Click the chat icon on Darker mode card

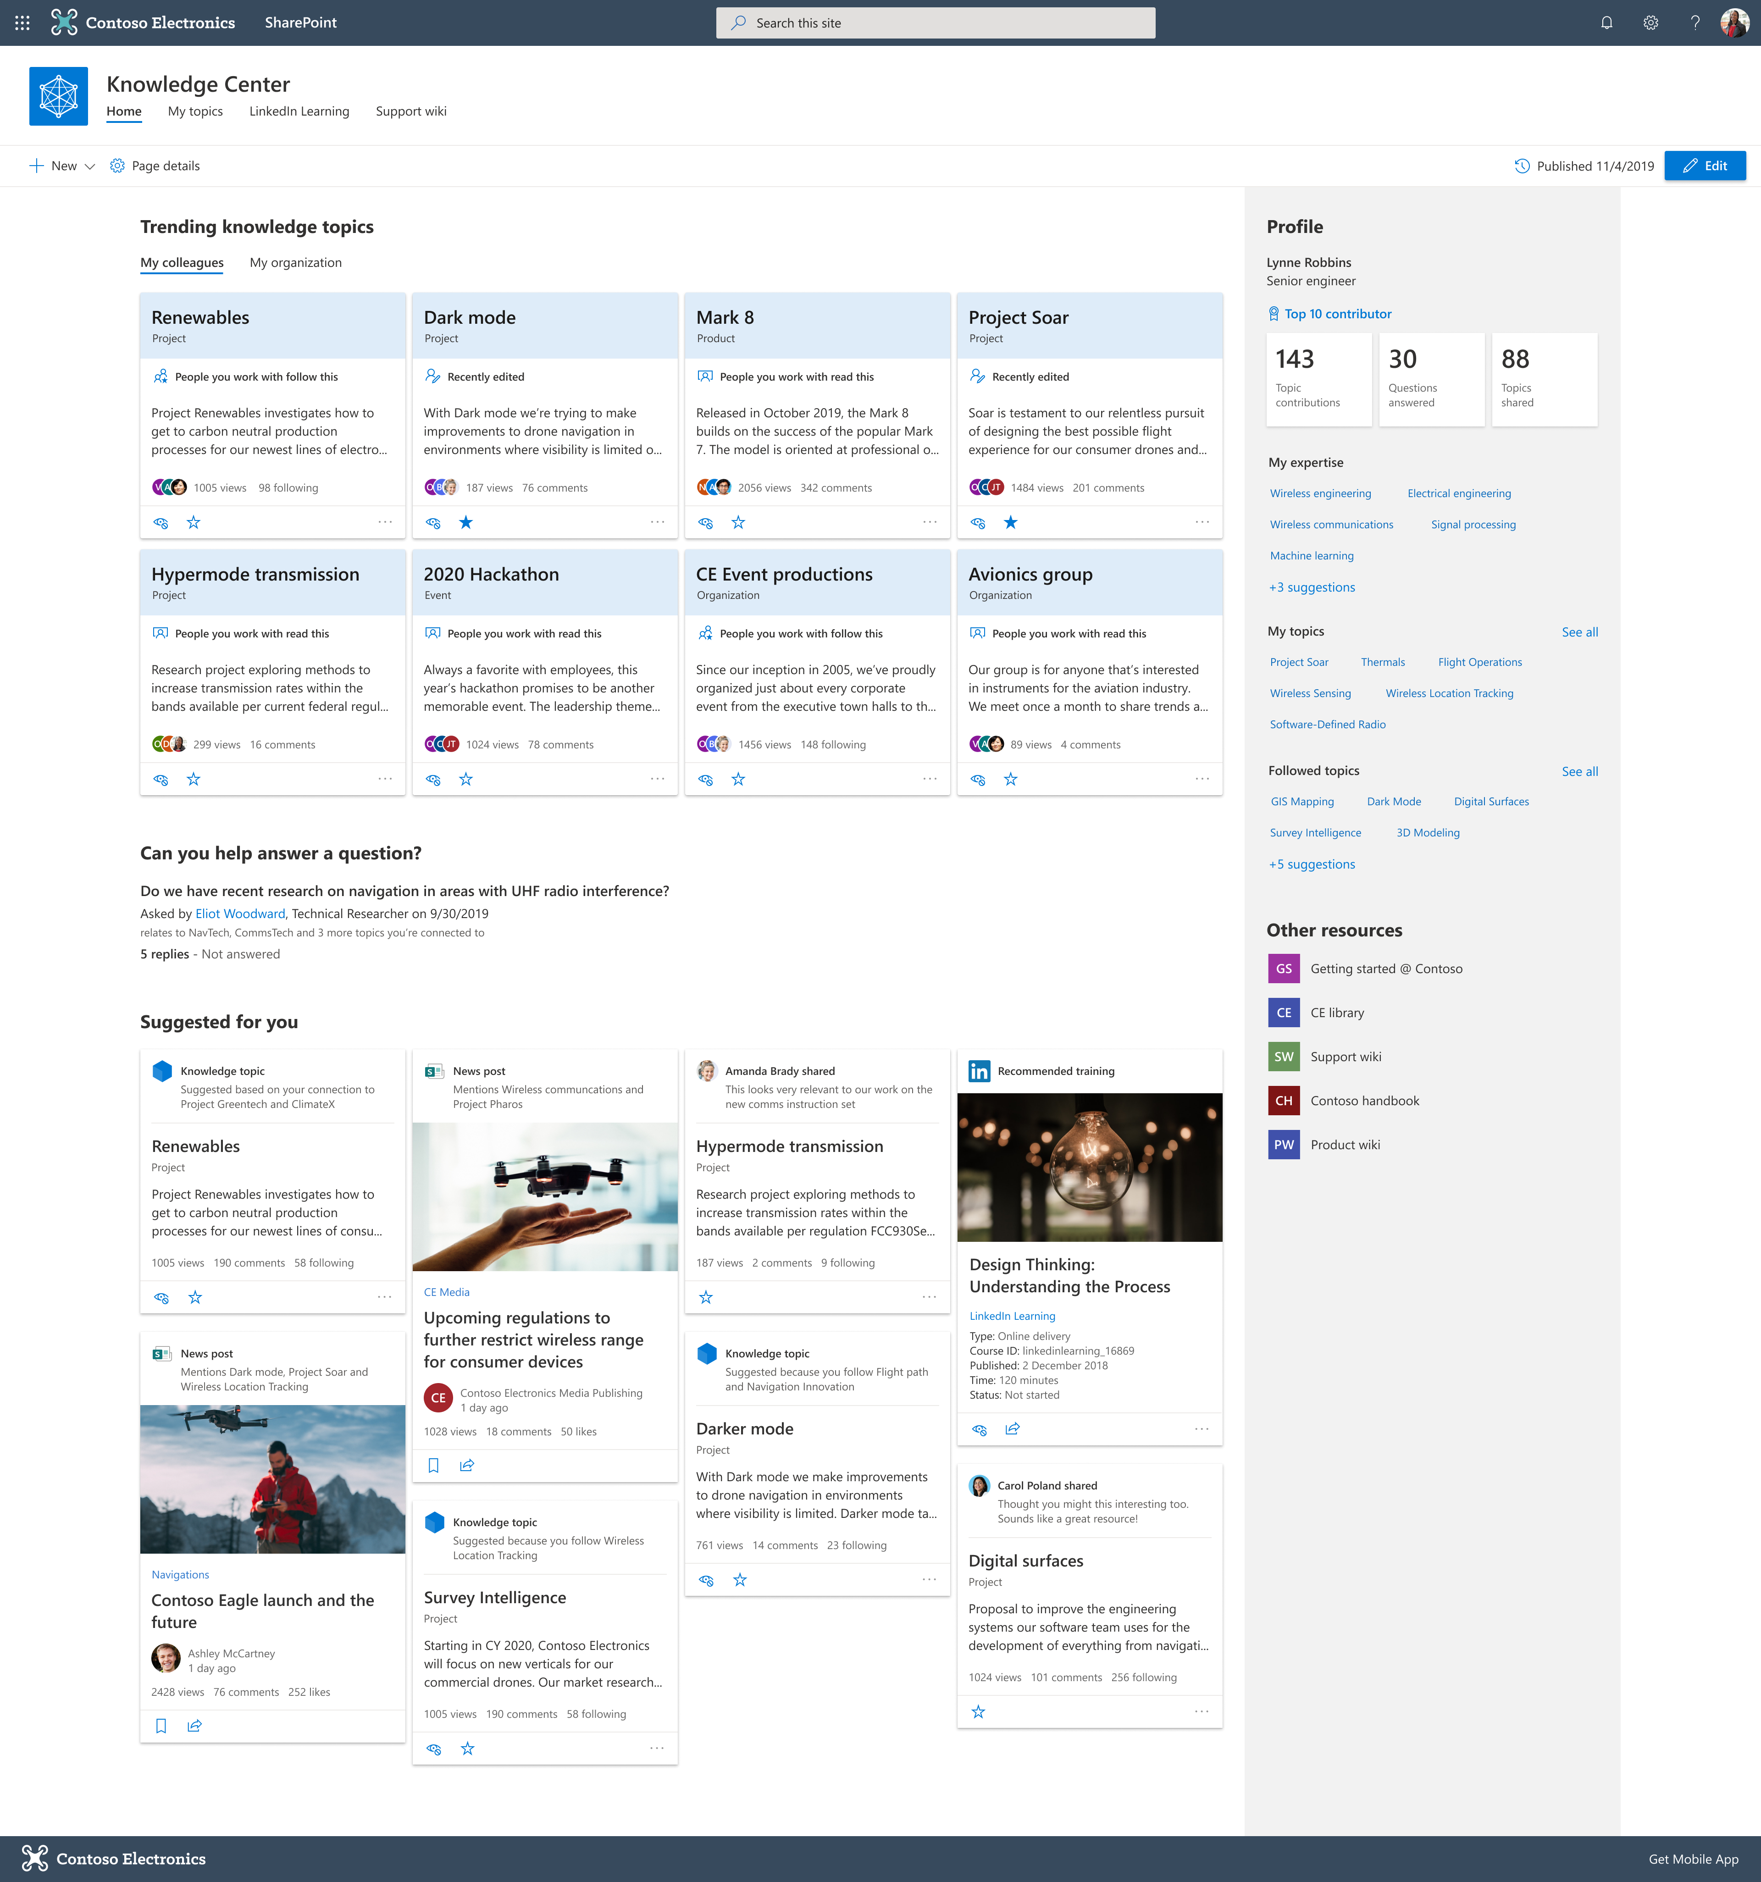coord(706,1580)
